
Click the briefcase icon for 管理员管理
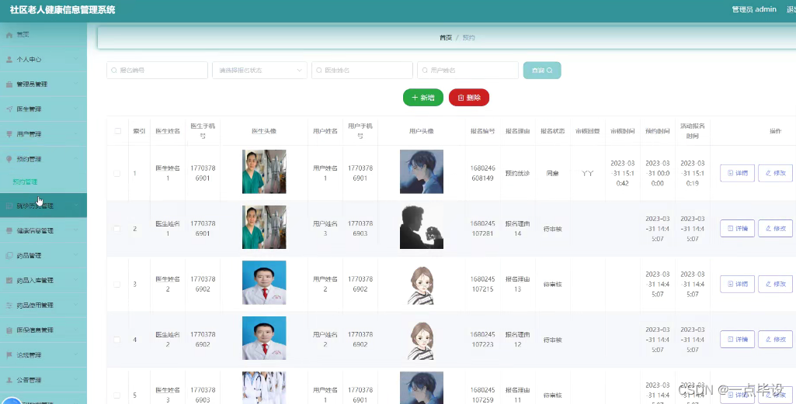tap(9, 85)
